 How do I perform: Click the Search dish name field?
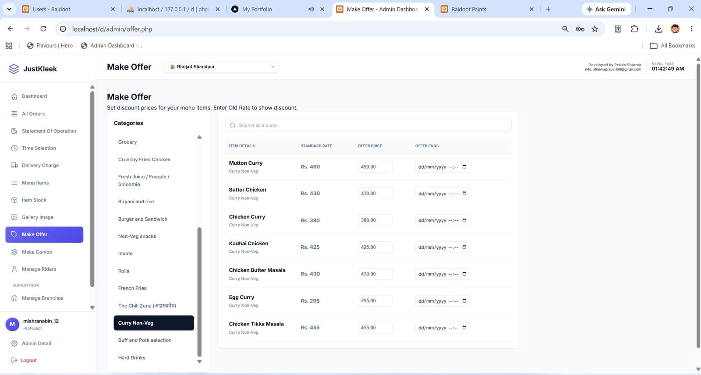(368, 125)
